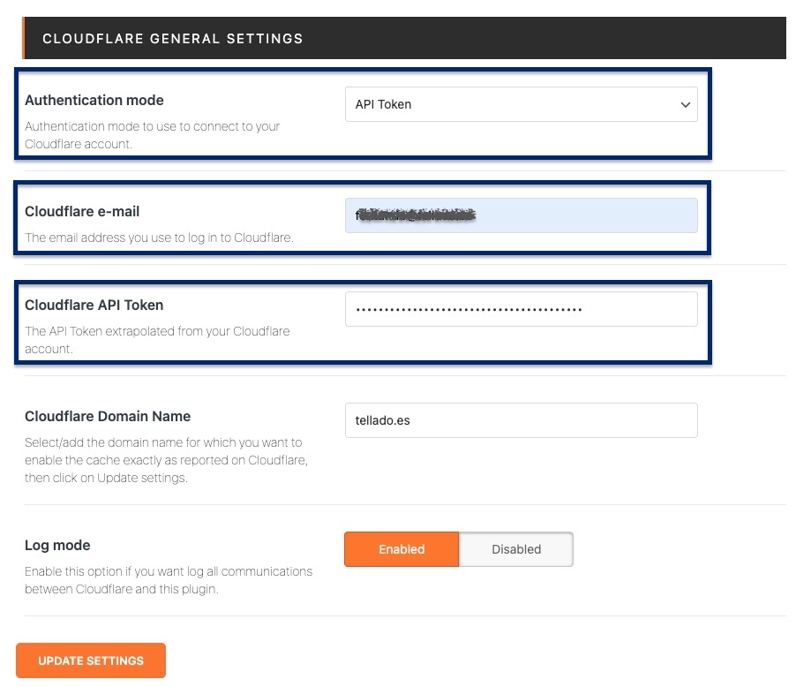Click the domain field containing tellado.es
The height and width of the screenshot is (687, 796).
pos(521,420)
